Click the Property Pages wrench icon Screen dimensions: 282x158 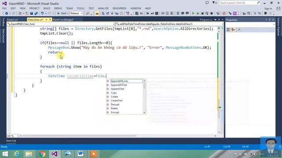[x=239, y=30]
